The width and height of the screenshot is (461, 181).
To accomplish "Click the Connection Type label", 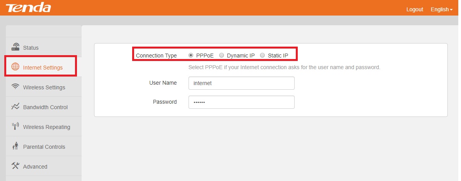I will pyautogui.click(x=156, y=56).
